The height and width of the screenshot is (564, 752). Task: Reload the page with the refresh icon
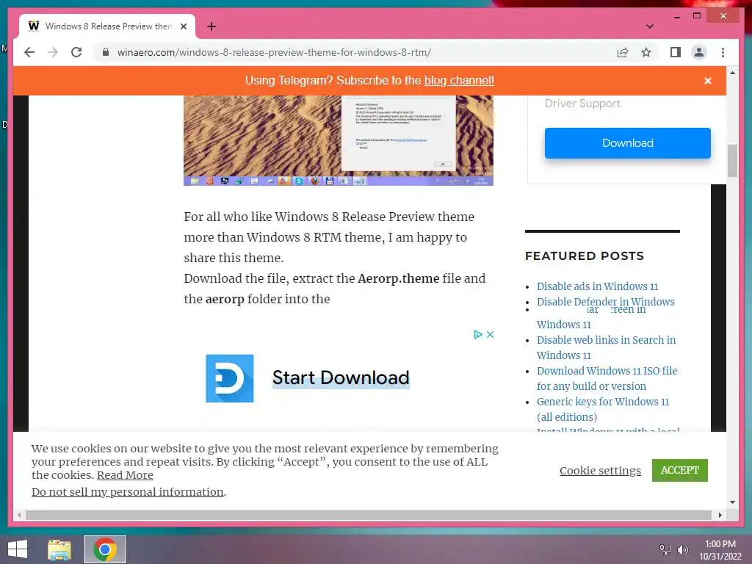click(x=76, y=52)
